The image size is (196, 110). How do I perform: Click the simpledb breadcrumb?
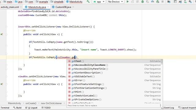(x=57, y=2)
